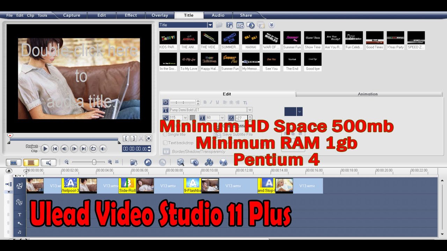Click the Play button in preview

(45, 149)
